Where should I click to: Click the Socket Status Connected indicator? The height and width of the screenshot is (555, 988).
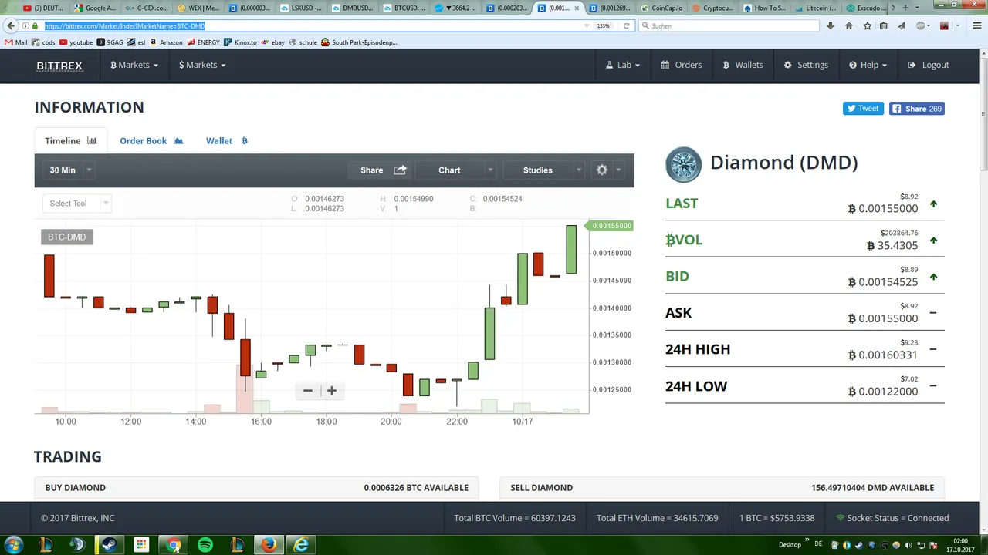(892, 518)
